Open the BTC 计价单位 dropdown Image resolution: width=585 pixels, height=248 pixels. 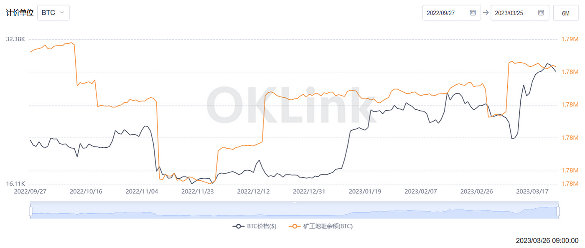[x=53, y=13]
